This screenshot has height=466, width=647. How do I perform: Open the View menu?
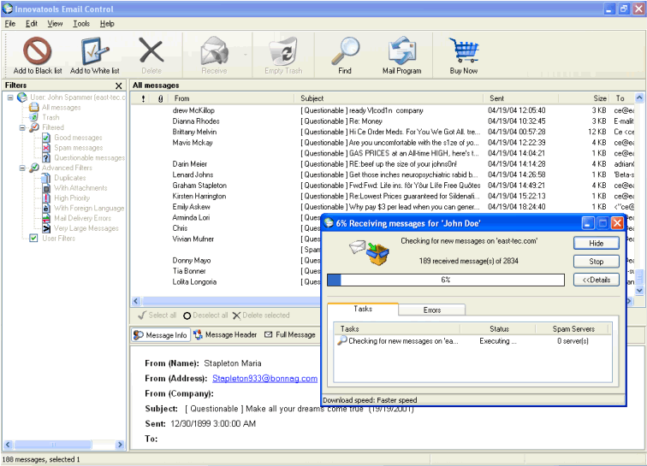coord(55,23)
